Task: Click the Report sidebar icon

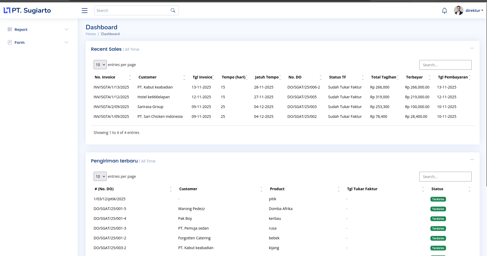Action: coord(10,29)
